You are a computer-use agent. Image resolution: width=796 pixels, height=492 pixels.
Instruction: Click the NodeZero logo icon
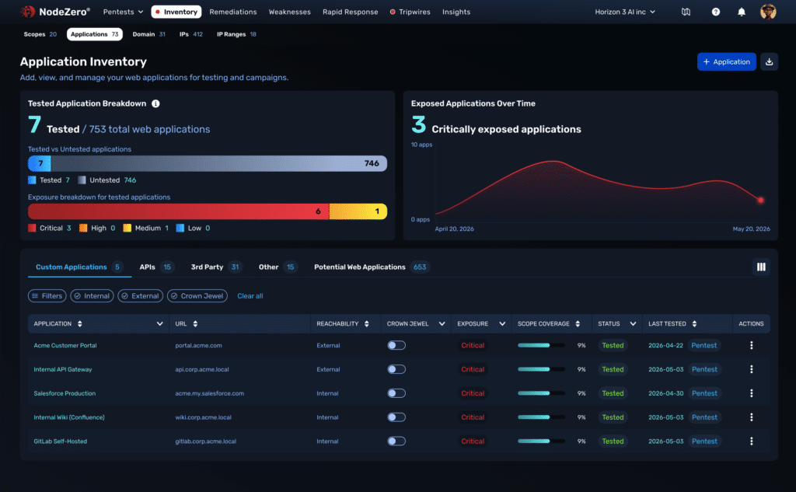(x=27, y=12)
